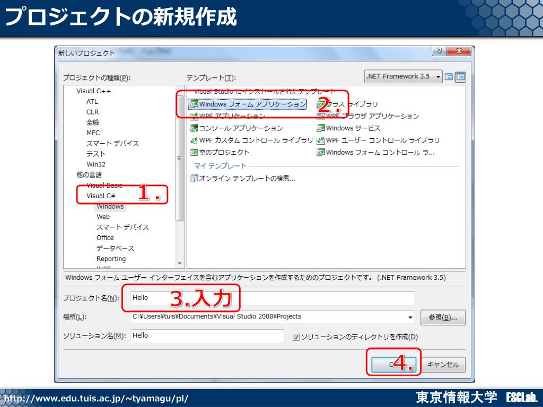Select WPF アプリケーション template icon
The height and width of the screenshot is (407, 543).
(194, 116)
